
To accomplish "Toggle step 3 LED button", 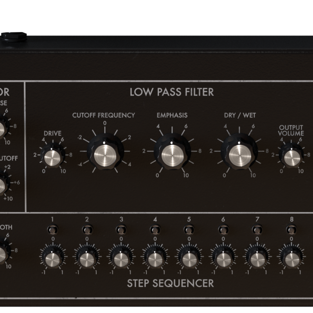I will click(121, 230).
